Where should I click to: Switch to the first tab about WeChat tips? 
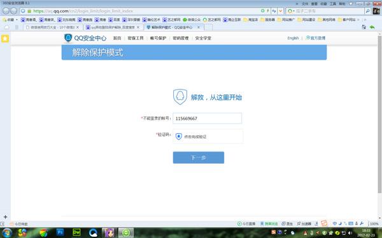coord(53,27)
